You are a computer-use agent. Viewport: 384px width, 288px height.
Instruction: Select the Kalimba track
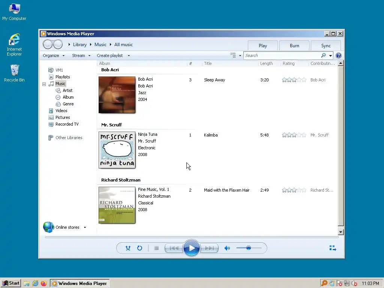click(x=211, y=135)
